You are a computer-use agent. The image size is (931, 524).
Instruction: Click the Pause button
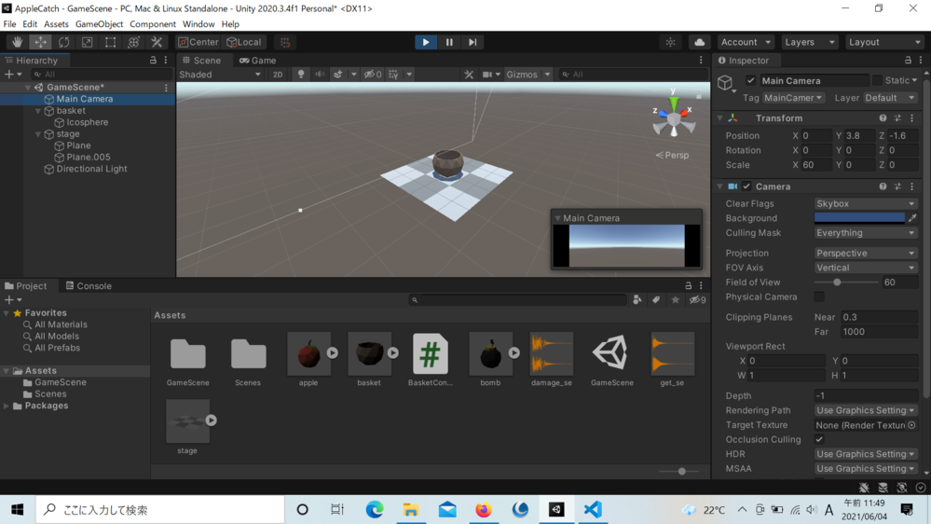tap(449, 42)
